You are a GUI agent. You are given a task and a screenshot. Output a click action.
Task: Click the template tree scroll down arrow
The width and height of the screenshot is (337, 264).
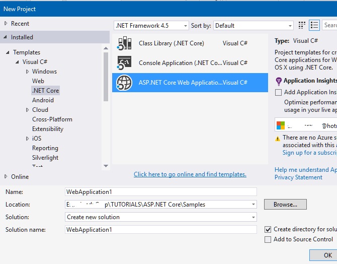[x=106, y=166]
